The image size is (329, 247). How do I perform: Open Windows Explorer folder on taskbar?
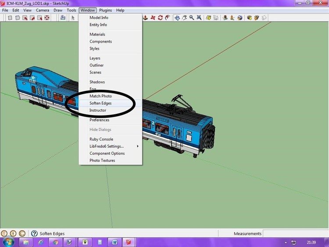coord(26,242)
